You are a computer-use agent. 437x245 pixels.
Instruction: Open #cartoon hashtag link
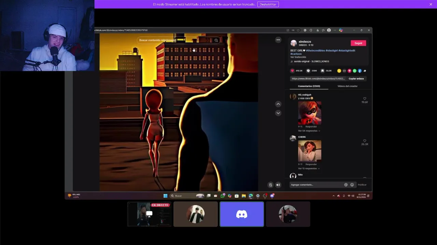click(296, 54)
